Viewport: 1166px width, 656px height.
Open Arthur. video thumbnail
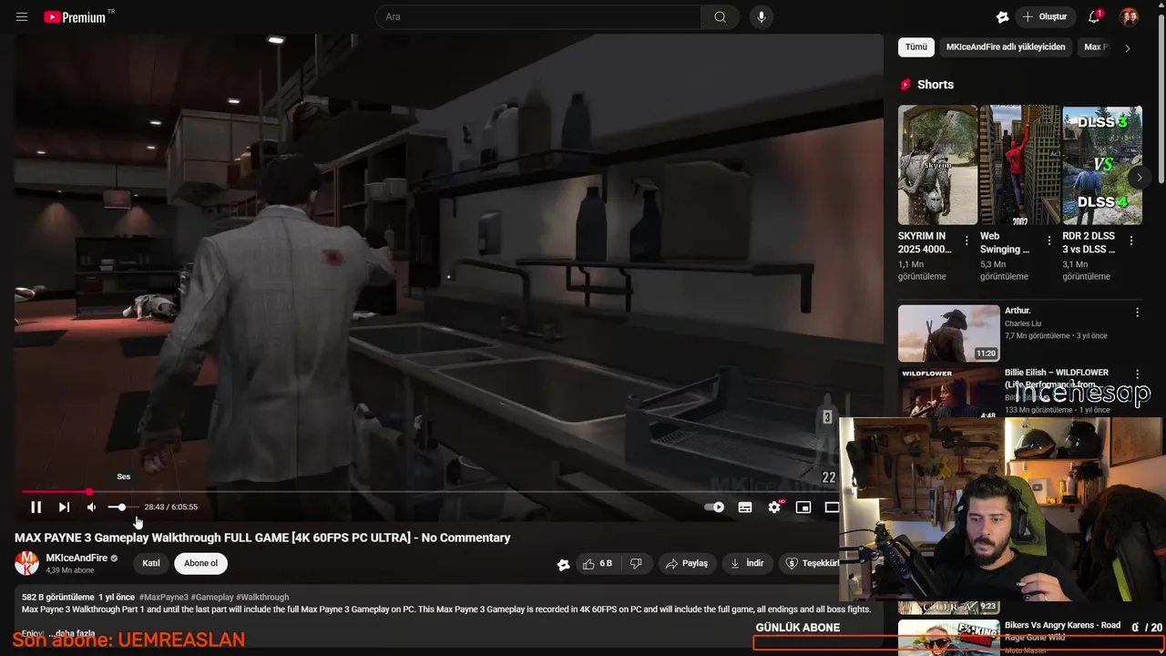948,333
